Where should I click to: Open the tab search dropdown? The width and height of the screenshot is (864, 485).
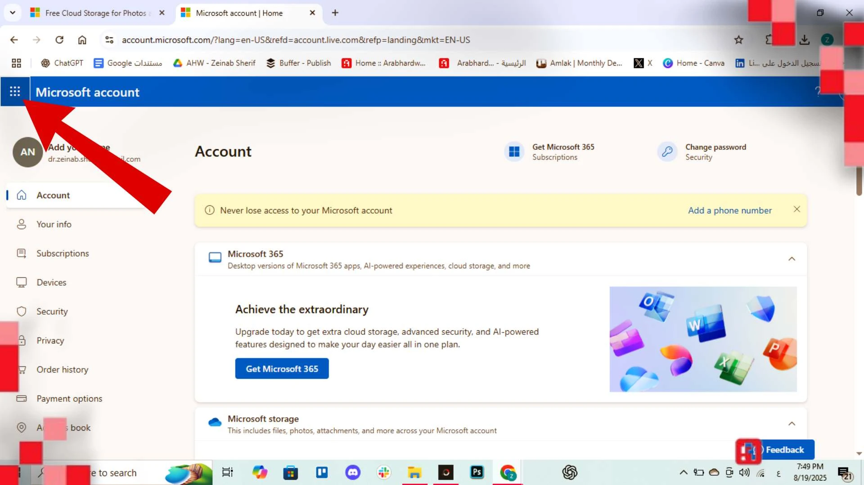pos(13,13)
